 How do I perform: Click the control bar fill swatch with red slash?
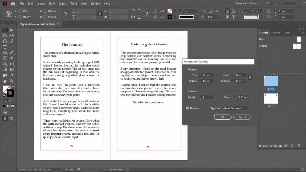[x=169, y=11]
